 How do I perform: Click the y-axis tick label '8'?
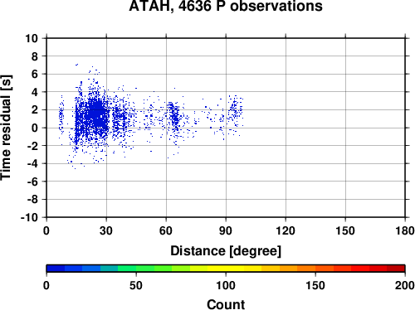[35, 56]
